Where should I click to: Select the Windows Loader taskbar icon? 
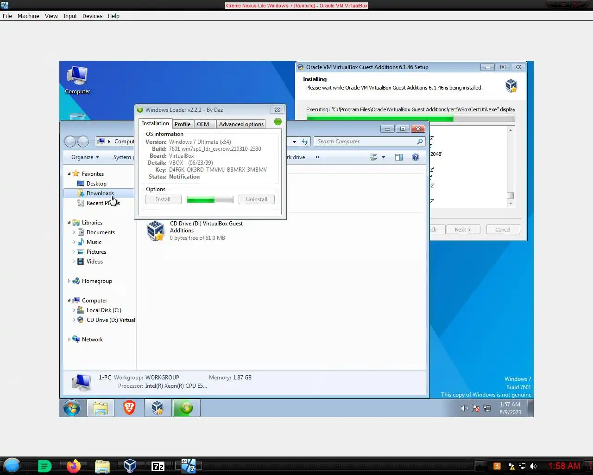pos(186,408)
